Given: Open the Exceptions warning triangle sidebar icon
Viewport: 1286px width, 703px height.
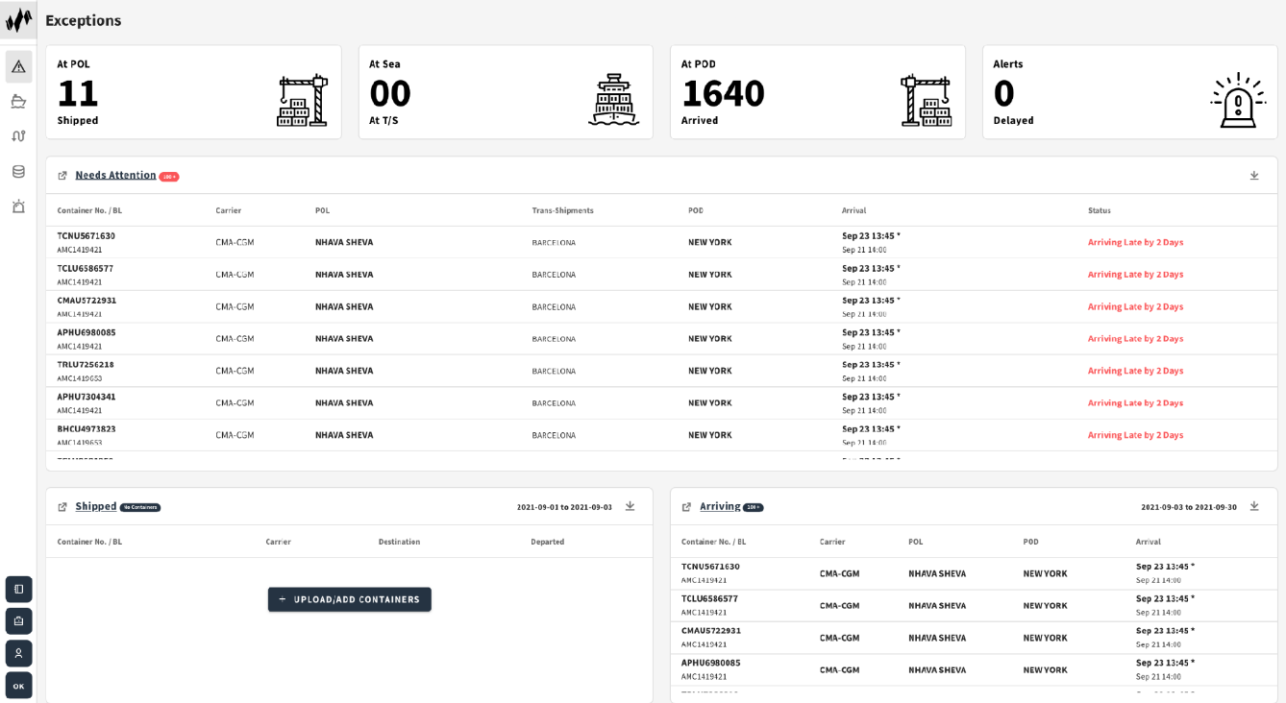Looking at the screenshot, I should (x=18, y=66).
